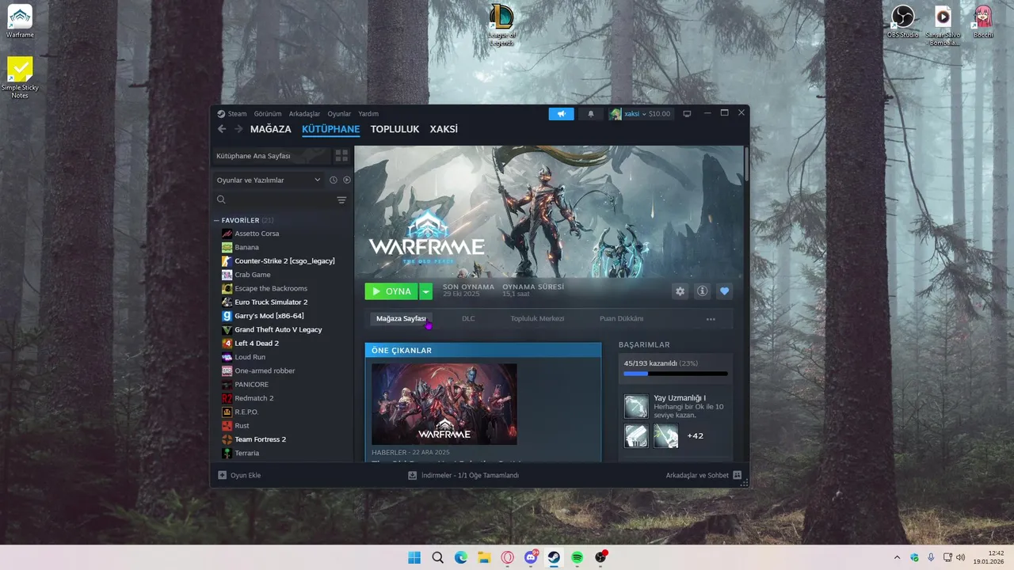Go back with the Steam back arrow
Screen dimensions: 1014x570
222,129
